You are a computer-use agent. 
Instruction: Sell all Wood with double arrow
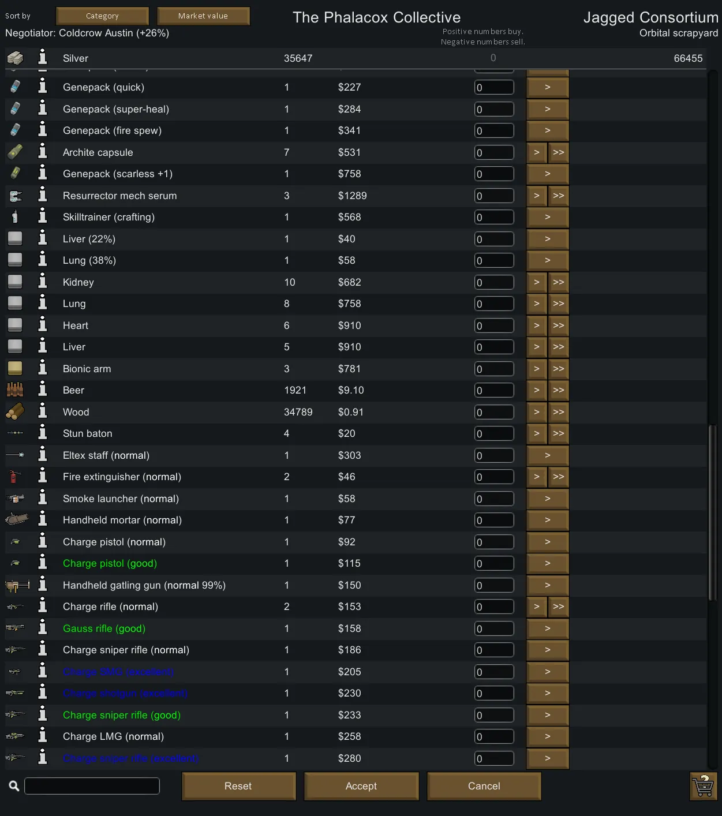558,412
